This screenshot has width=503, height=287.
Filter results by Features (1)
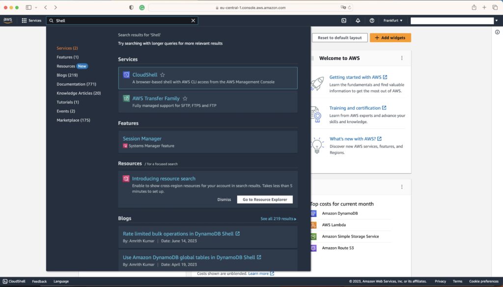[67, 57]
